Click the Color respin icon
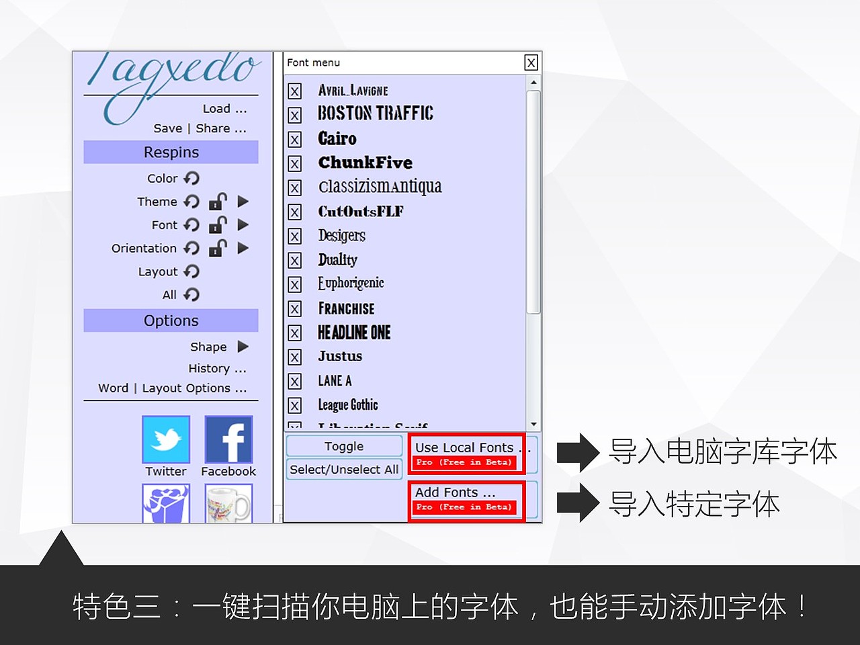 [193, 178]
